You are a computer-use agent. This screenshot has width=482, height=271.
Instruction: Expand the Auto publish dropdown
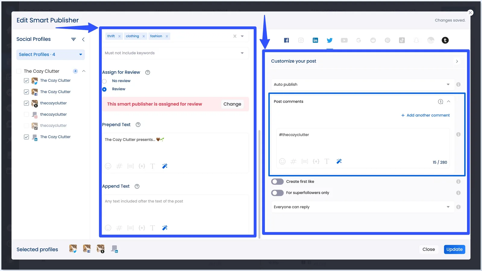[362, 85]
